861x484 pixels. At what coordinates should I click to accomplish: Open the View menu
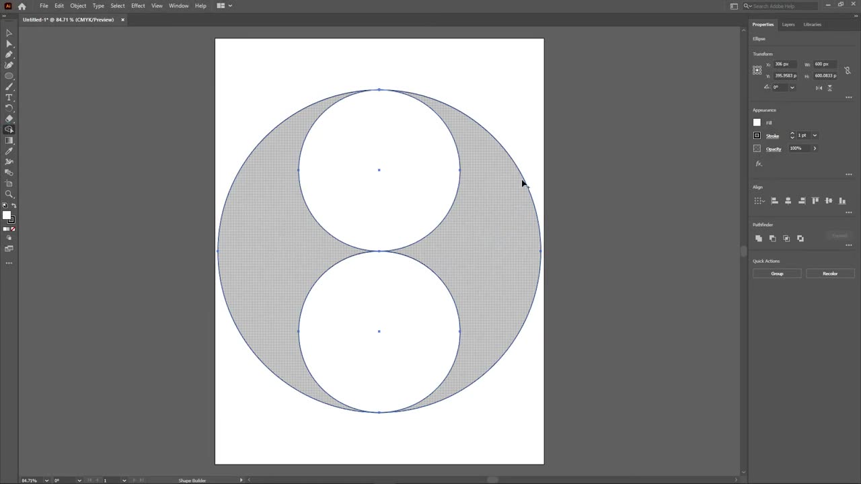tap(157, 6)
